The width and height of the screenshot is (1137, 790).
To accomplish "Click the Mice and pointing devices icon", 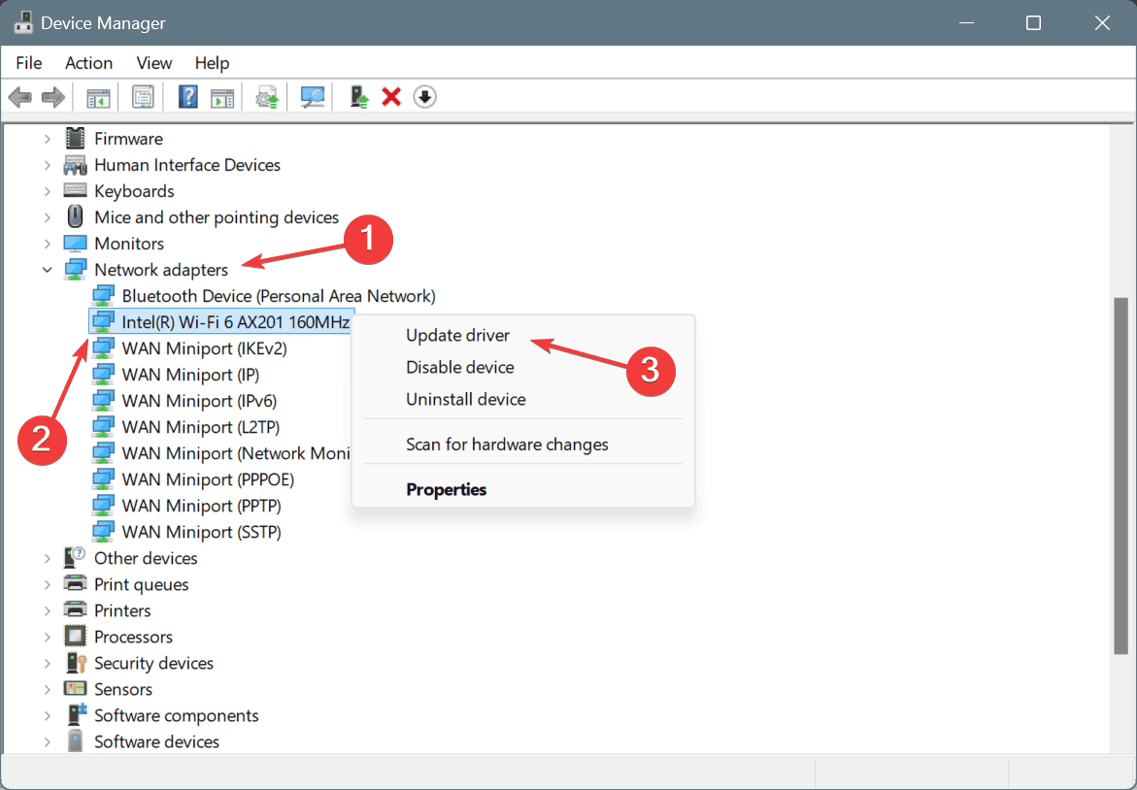I will (x=75, y=216).
